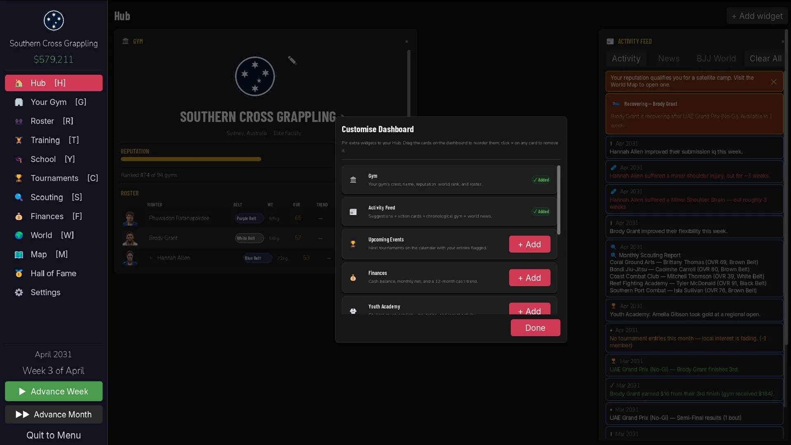The width and height of the screenshot is (791, 445).
Task: Click the Southern Cross Grappling sidebar crest
Action: (x=54, y=21)
